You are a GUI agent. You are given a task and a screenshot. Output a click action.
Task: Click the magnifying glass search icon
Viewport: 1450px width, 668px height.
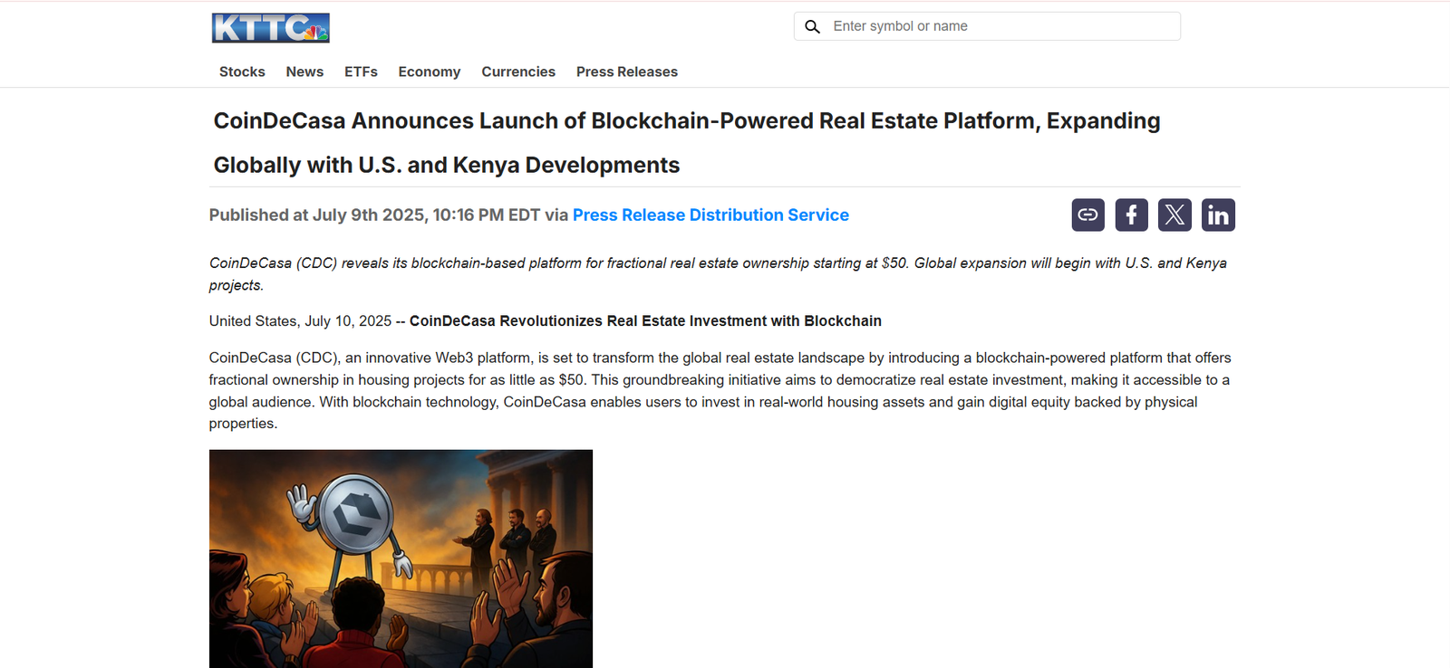pos(813,27)
